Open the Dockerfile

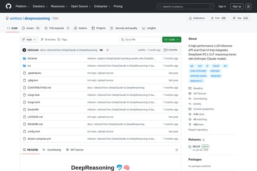pos(33,109)
